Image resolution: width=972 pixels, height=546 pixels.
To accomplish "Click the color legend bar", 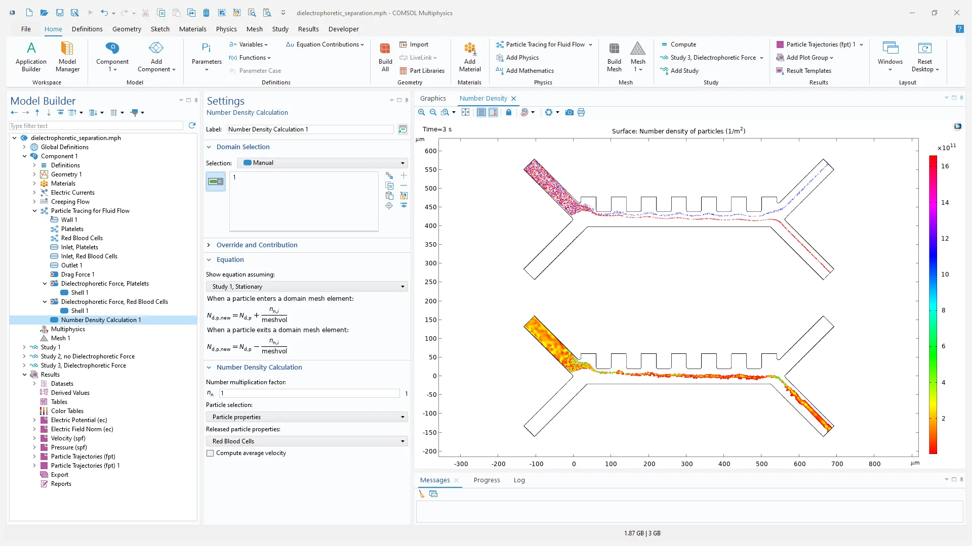I will click(933, 304).
